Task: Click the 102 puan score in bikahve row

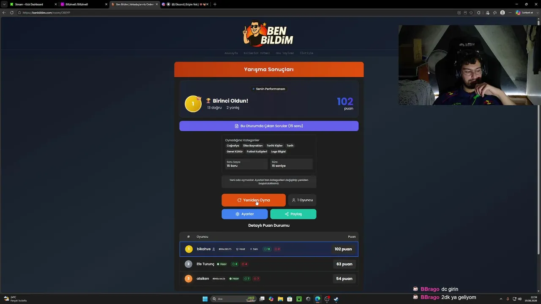Action: click(343, 249)
